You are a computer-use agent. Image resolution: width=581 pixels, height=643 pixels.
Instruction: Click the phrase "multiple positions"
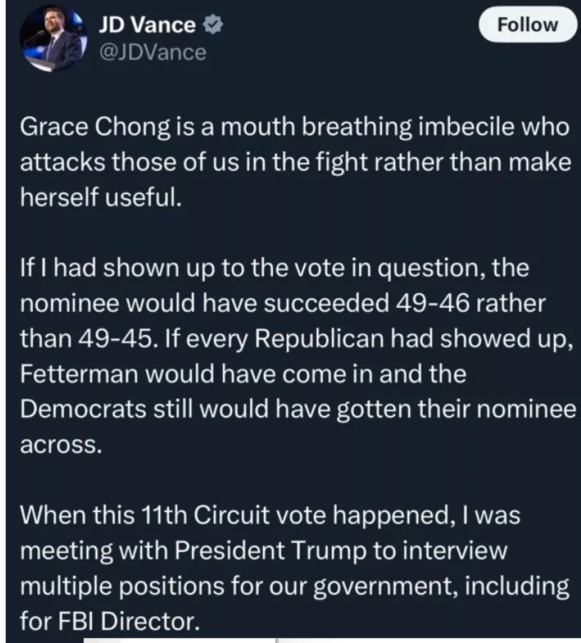point(122,586)
